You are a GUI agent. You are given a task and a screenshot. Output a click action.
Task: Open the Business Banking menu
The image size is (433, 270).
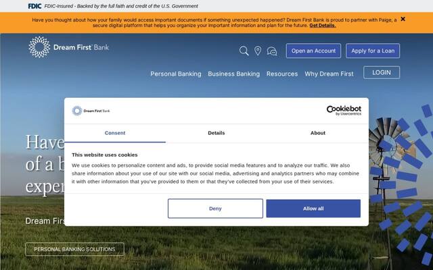[234, 74]
